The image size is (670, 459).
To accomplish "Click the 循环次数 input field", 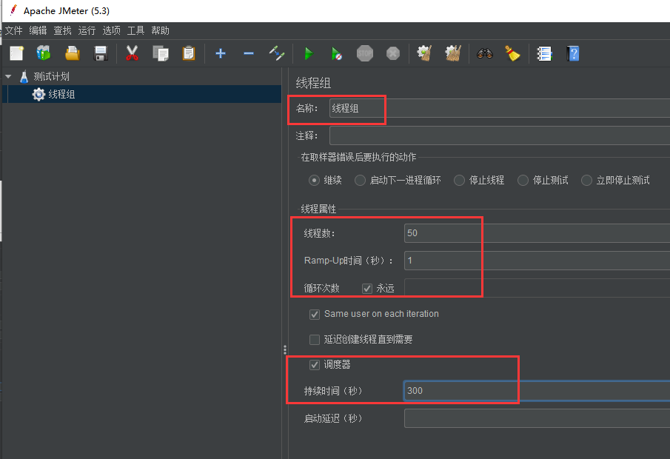I will (x=537, y=288).
